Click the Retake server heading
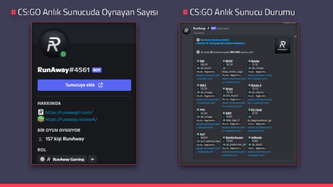Image resolution: width=333 pixels, height=187 pixels. (x=255, y=61)
